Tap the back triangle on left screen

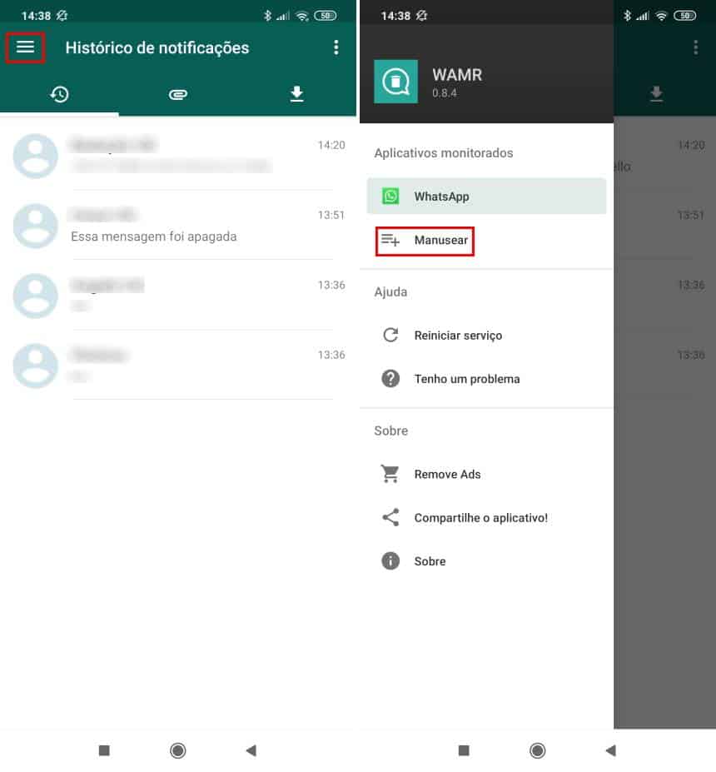click(251, 750)
